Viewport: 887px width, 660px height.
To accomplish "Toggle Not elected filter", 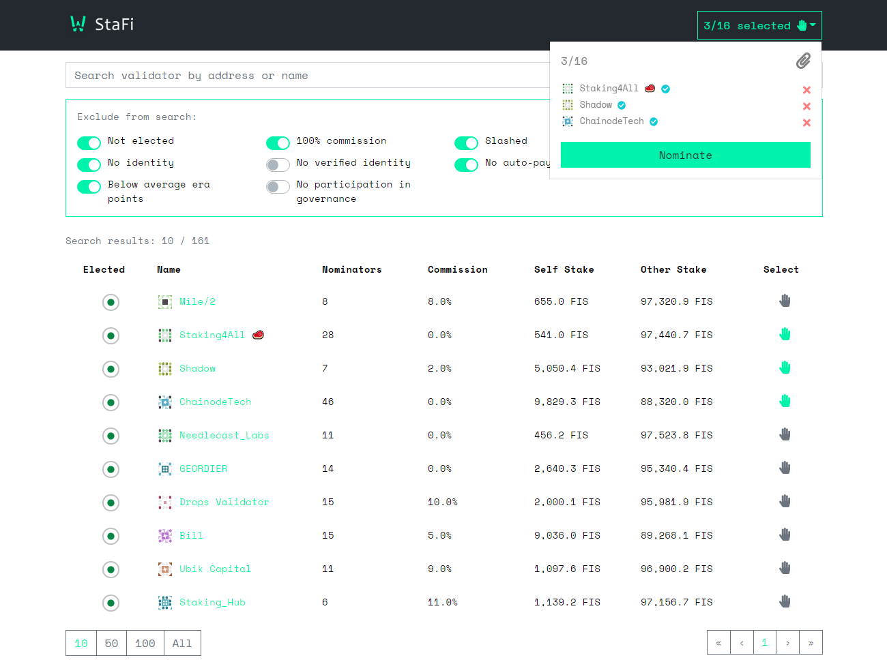I will point(89,142).
